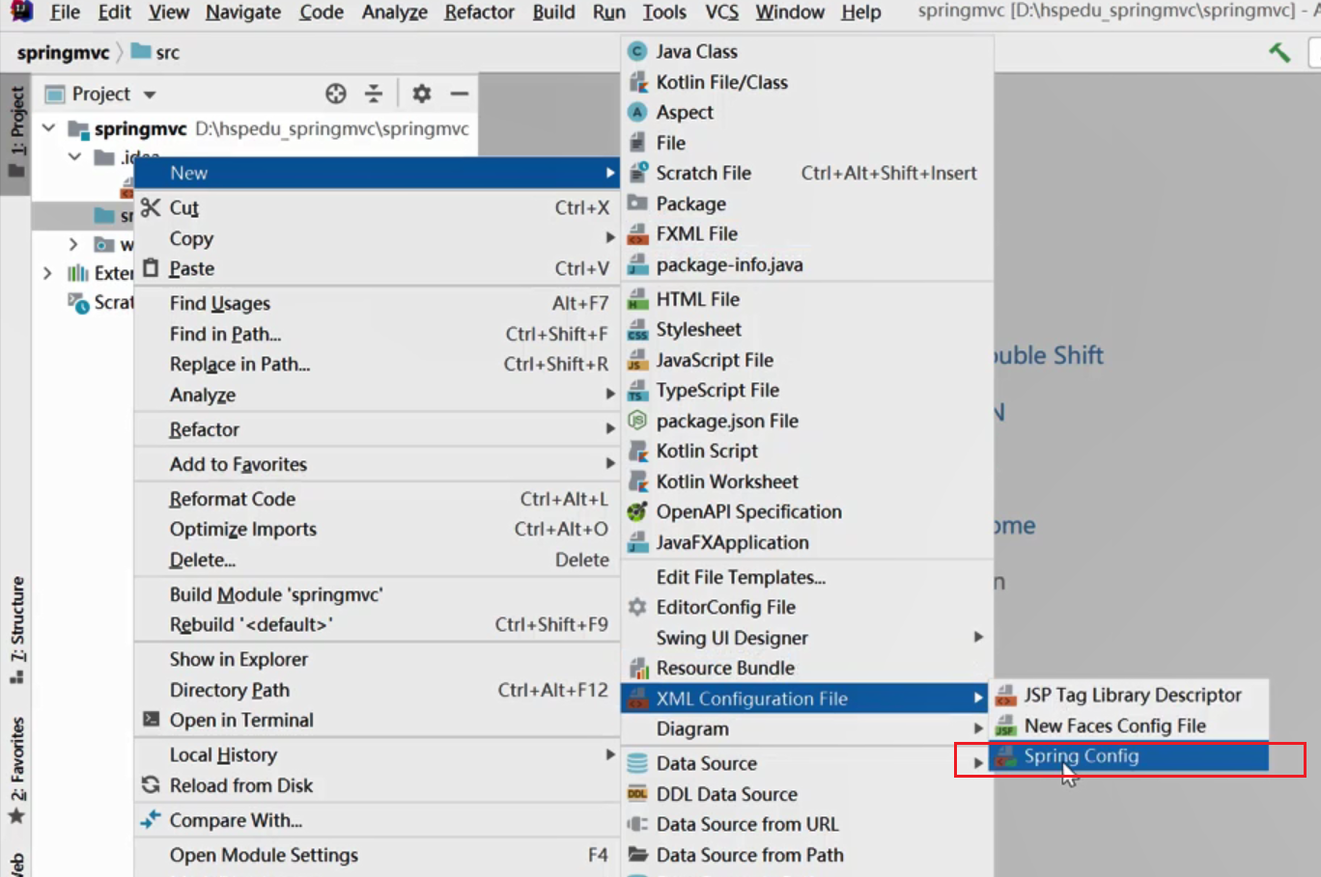
Task: Click the Data Source database icon
Action: (x=637, y=763)
